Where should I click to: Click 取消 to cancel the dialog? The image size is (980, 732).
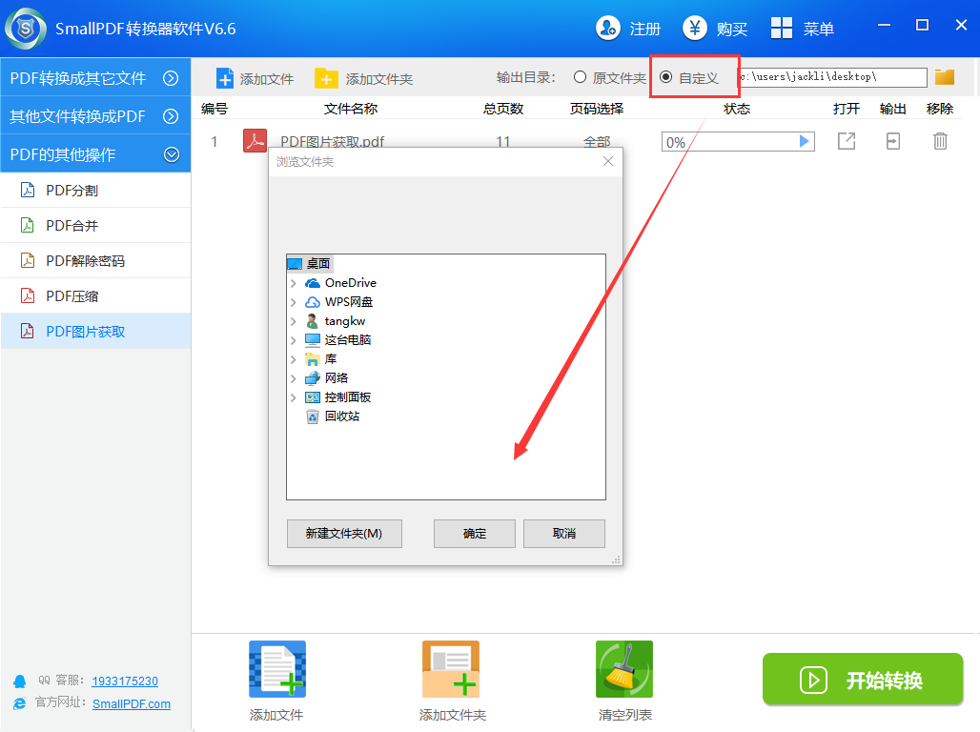point(563,533)
